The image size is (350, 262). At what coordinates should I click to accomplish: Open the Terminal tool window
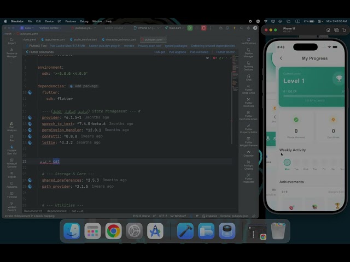11,195
